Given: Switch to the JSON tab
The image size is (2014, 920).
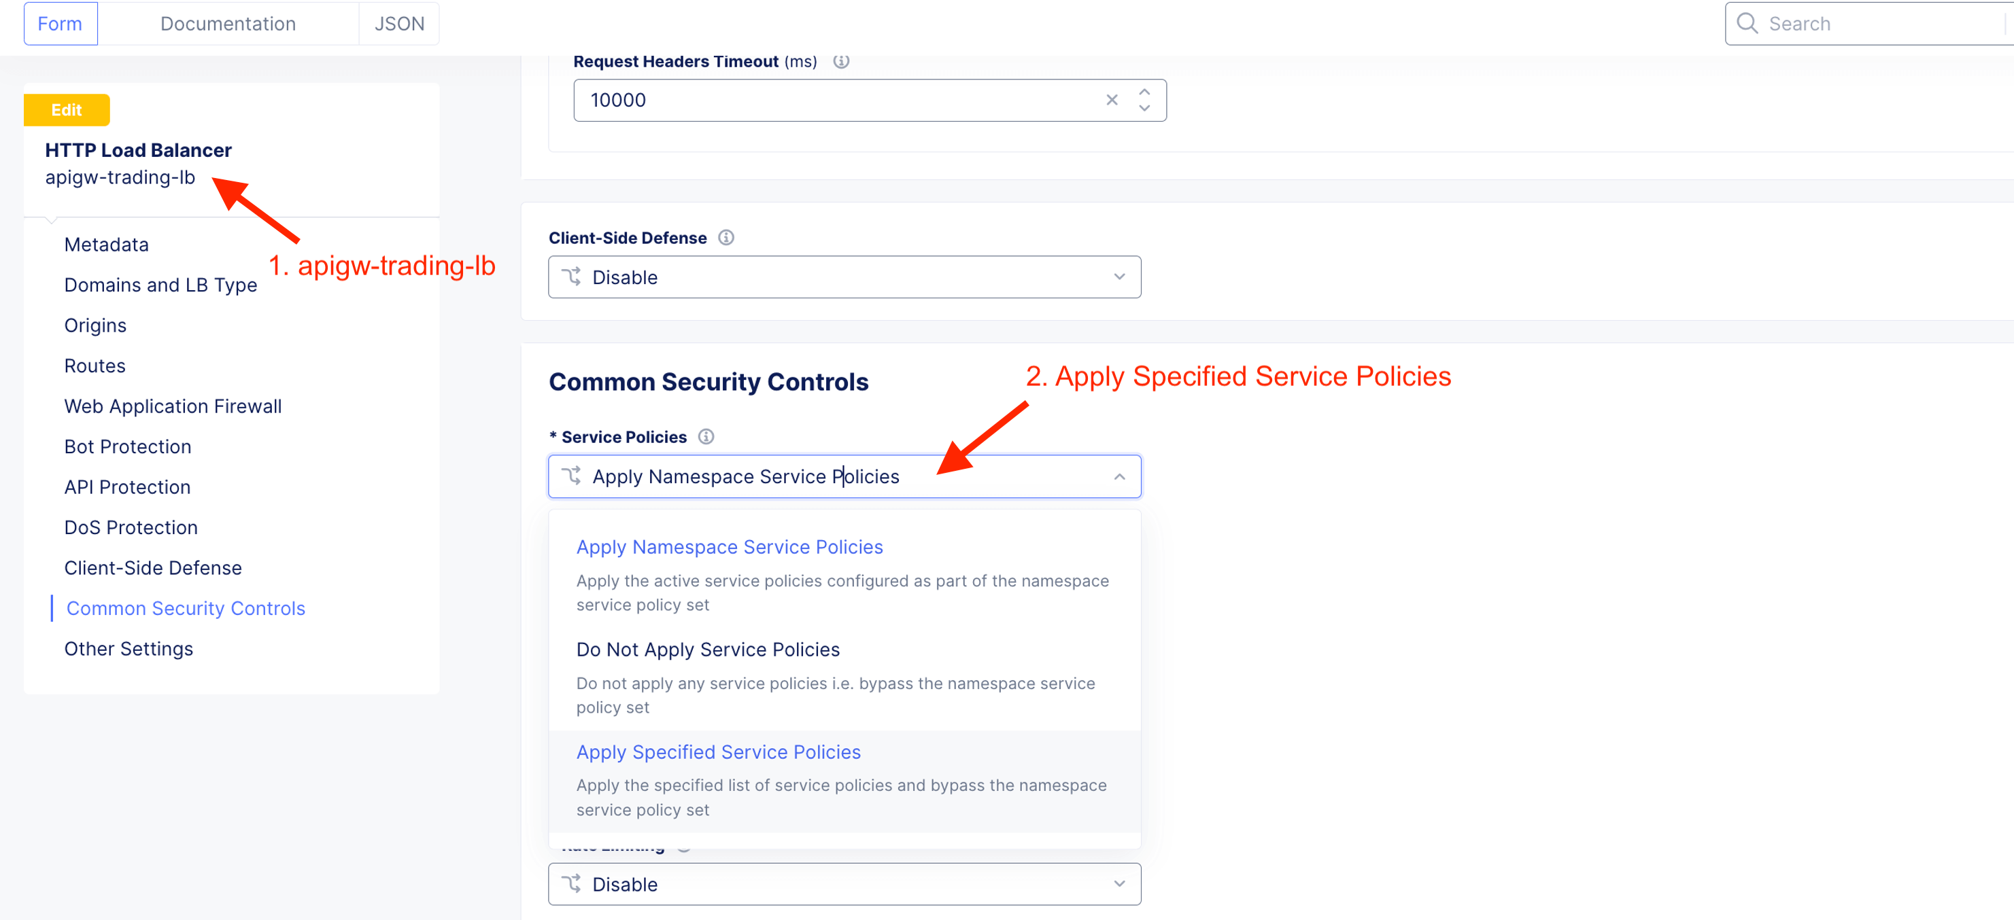Looking at the screenshot, I should pos(398,23).
